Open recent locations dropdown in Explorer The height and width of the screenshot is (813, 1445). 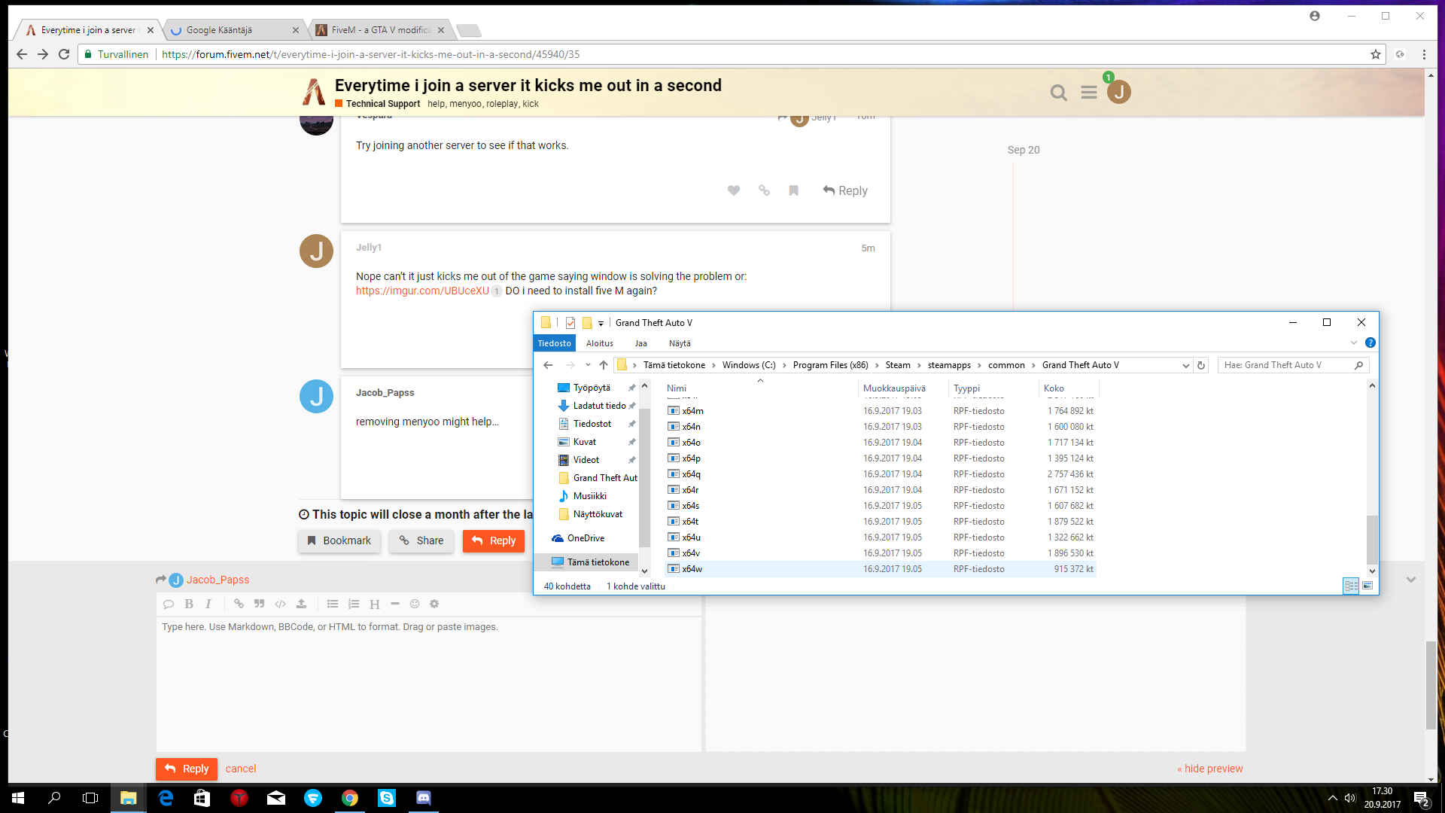pyautogui.click(x=588, y=365)
